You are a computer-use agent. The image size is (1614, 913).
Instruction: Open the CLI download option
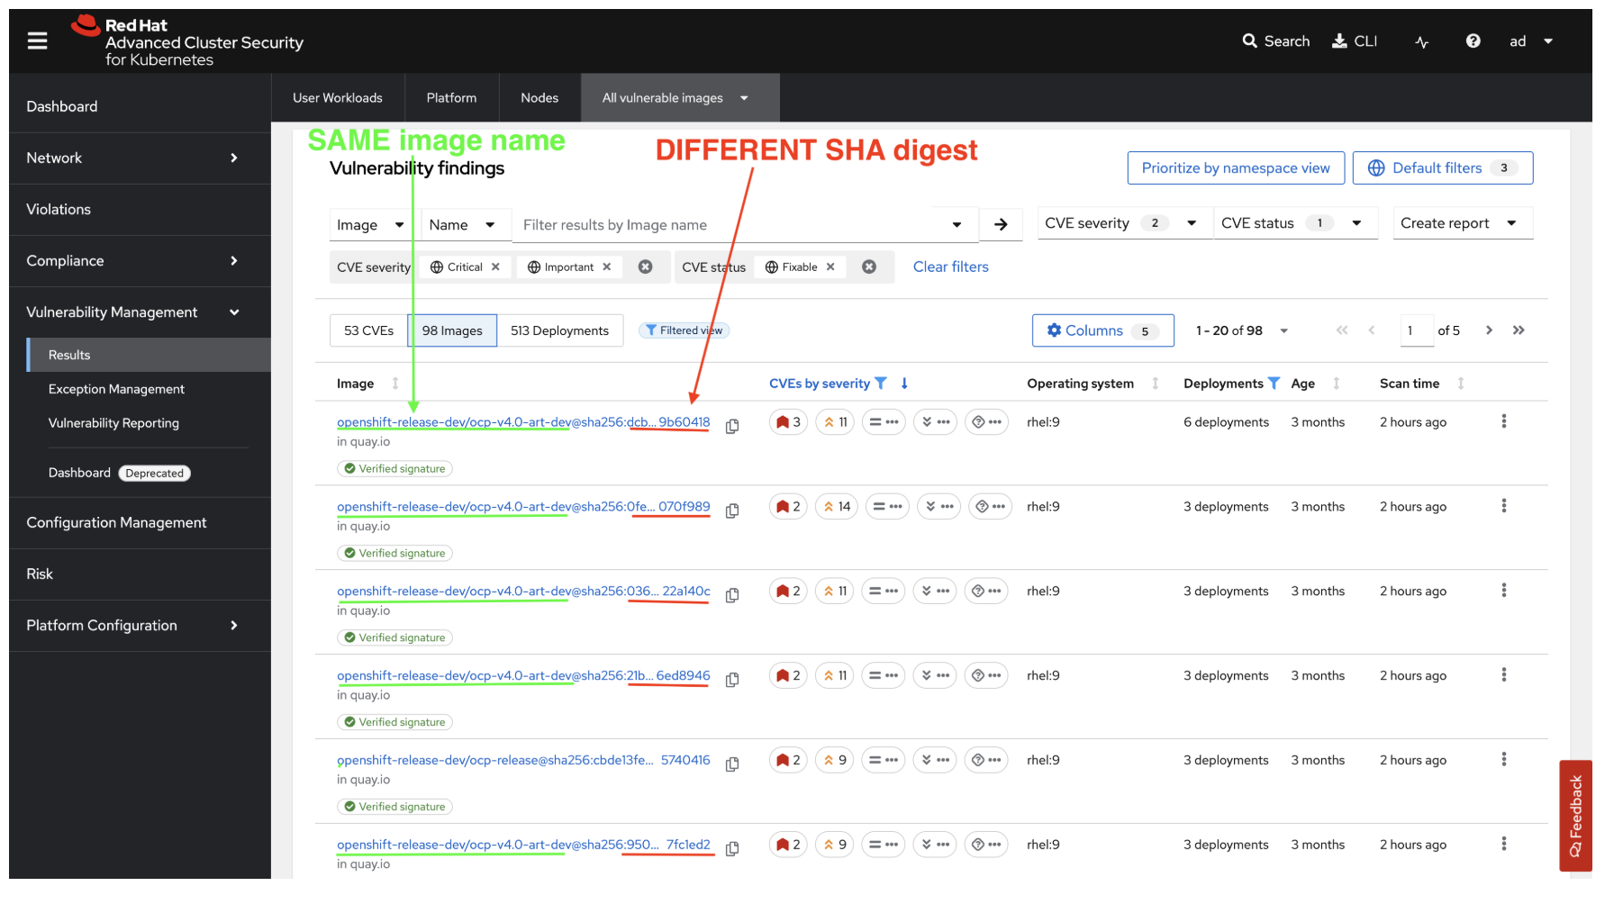pos(1355,41)
